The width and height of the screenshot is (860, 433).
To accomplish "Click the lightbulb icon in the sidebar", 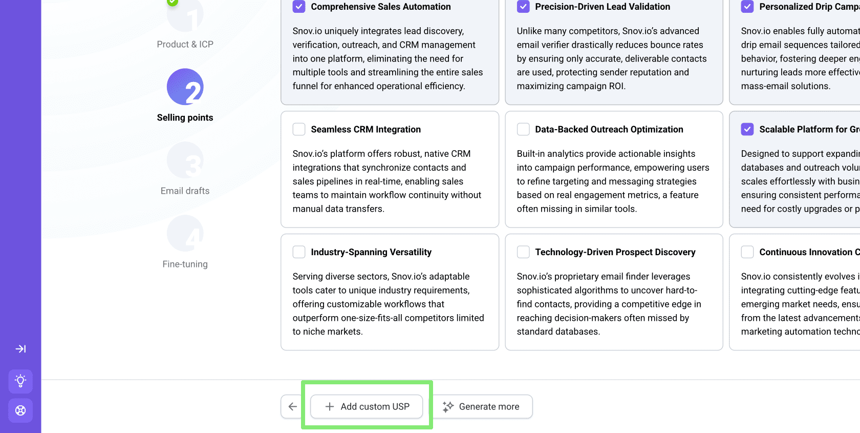I will point(20,381).
